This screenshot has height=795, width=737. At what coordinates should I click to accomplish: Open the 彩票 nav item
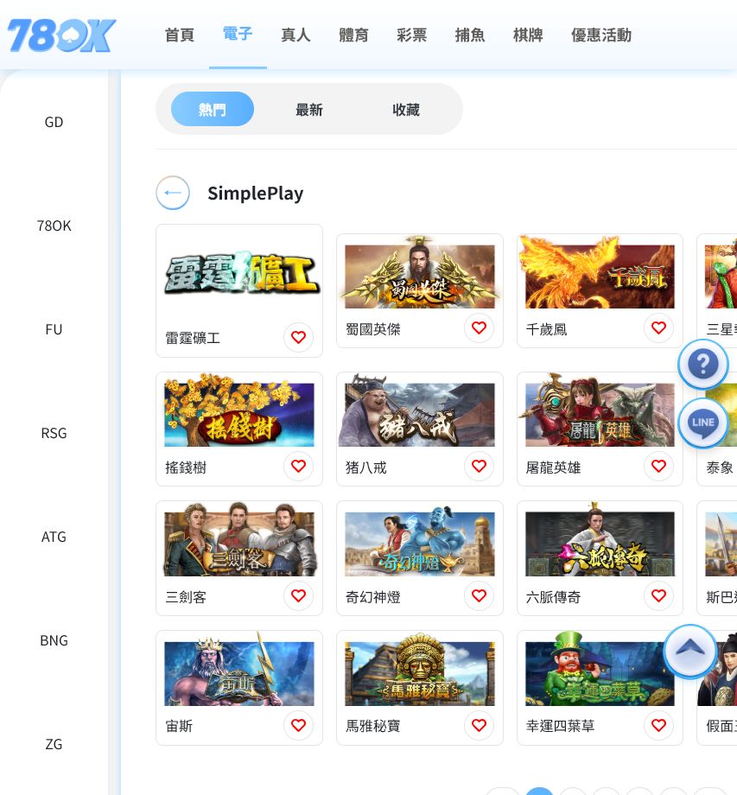[412, 35]
